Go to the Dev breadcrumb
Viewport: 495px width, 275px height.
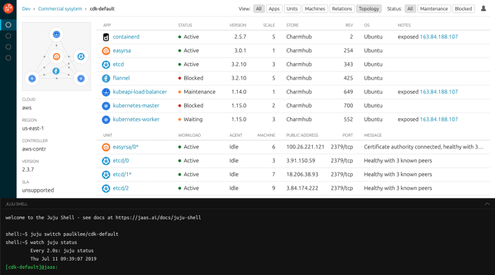coord(26,9)
